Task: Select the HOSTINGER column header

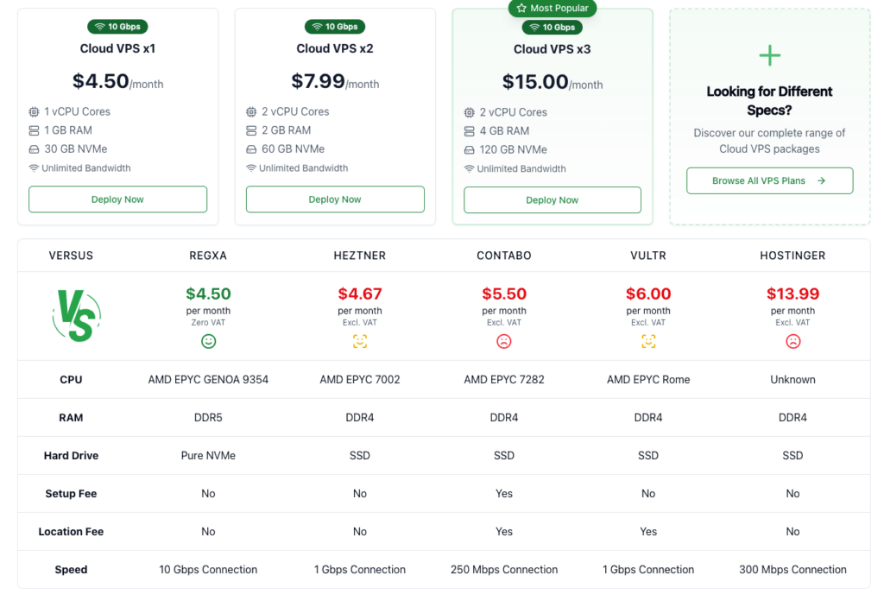Action: pyautogui.click(x=792, y=256)
